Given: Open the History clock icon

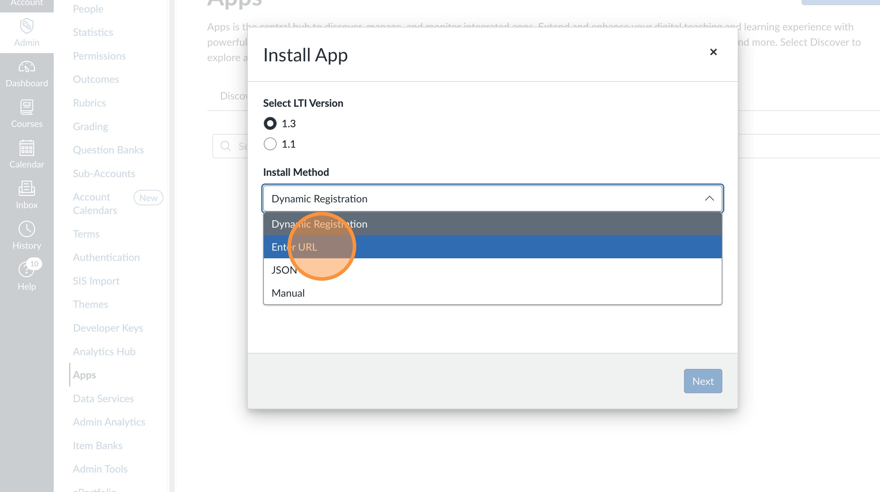Looking at the screenshot, I should (27, 229).
